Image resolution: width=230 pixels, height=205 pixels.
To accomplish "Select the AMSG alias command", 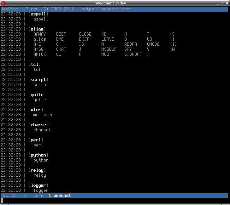I will point(38,49).
